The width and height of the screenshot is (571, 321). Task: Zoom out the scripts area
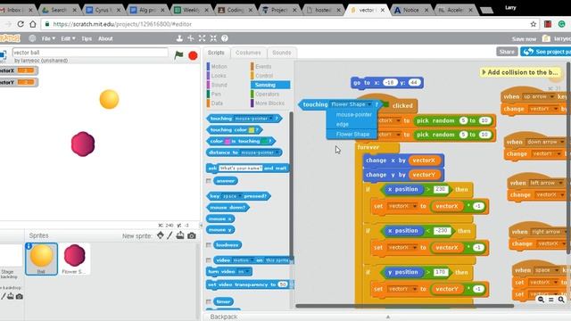pos(542,300)
